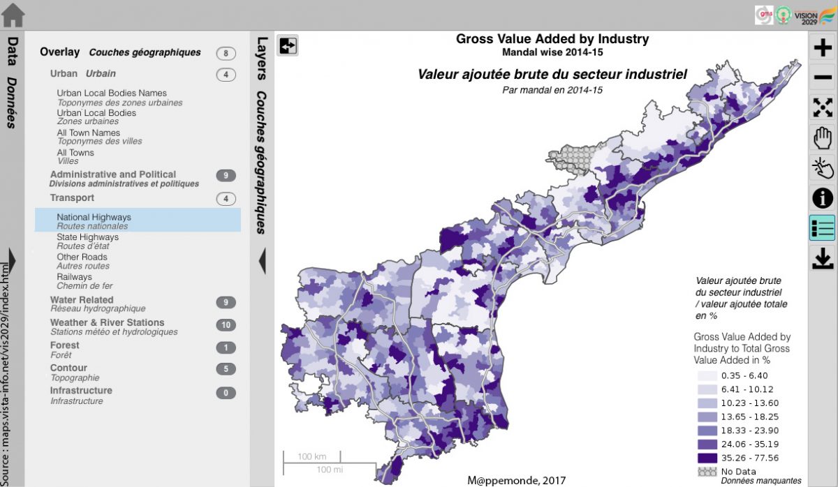
Task: Click the darkest purple legend swatch
Action: (x=706, y=458)
